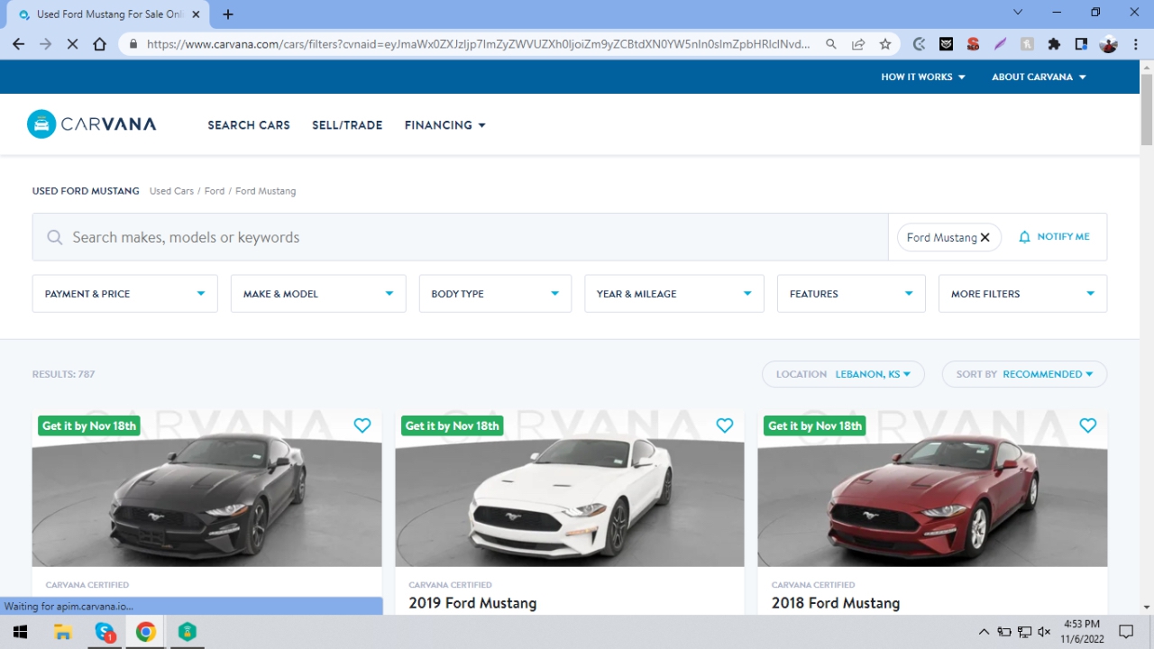1154x649 pixels.
Task: Click the Ford breadcrumb link
Action: 215,191
